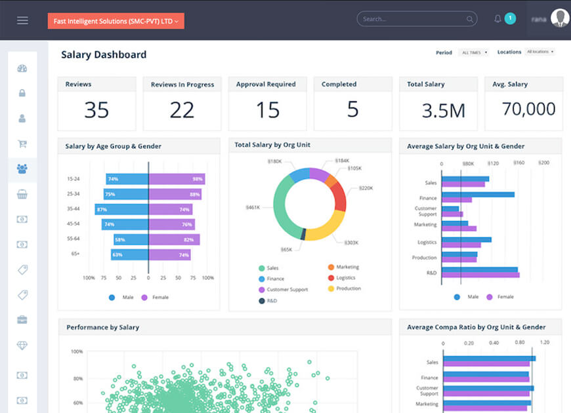Screen dimensions: 571x413
Task: Click the Reviews In Progress card
Action: click(x=182, y=104)
